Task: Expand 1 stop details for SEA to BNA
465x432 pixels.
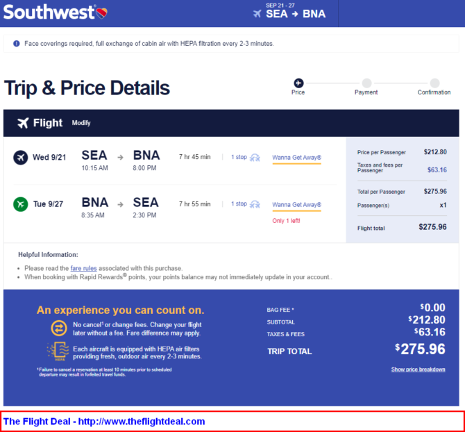Action: (239, 157)
